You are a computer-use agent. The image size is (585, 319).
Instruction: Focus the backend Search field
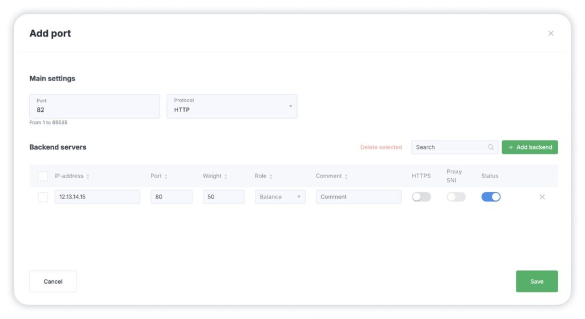pyautogui.click(x=454, y=147)
